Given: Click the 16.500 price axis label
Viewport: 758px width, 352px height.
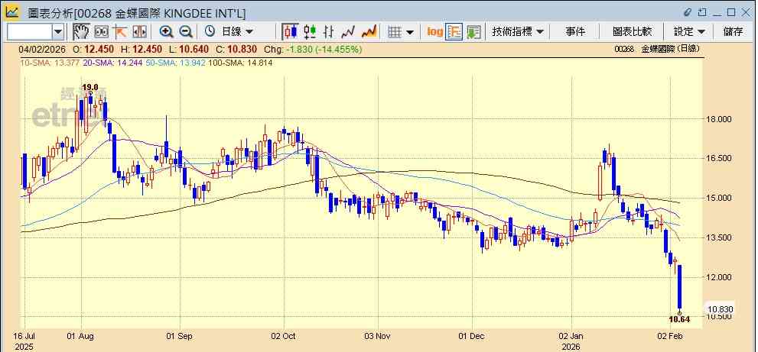Looking at the screenshot, I should click(718, 158).
